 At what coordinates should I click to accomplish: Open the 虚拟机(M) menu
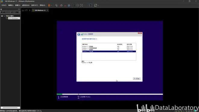click(x=26, y=5)
